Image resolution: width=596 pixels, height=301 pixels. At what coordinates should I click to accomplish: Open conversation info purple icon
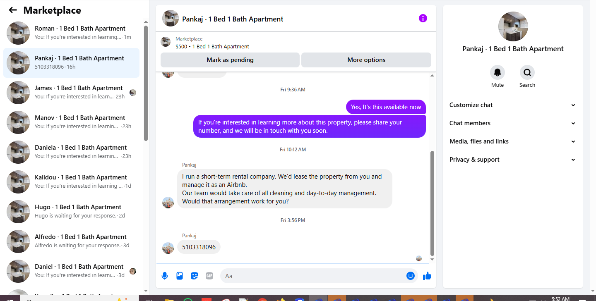click(x=423, y=18)
